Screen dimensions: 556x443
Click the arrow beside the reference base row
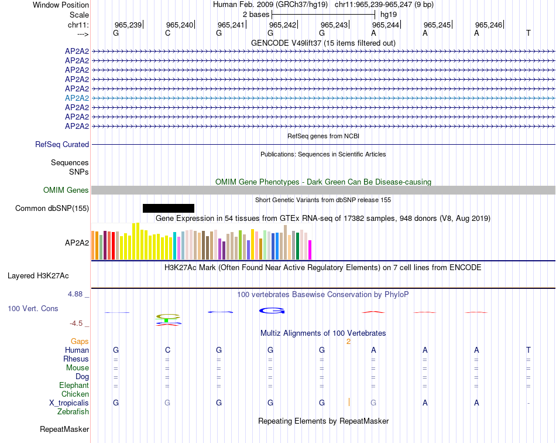click(83, 34)
